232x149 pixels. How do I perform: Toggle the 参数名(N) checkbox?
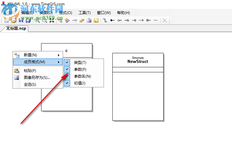pyautogui.click(x=67, y=76)
